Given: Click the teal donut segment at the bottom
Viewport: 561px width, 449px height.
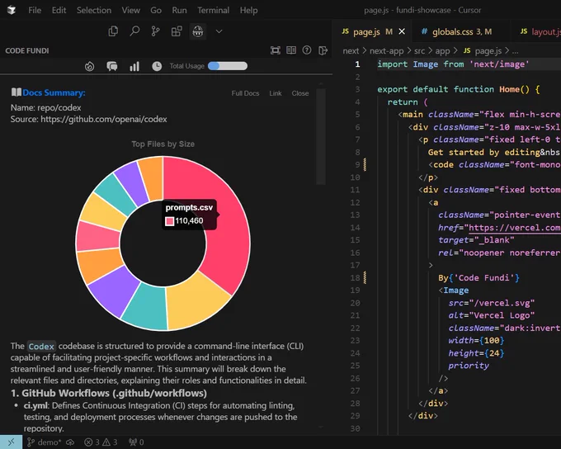Looking at the screenshot, I should coord(146,307).
